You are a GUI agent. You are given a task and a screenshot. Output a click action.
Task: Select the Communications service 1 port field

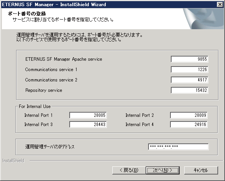coord(189,70)
